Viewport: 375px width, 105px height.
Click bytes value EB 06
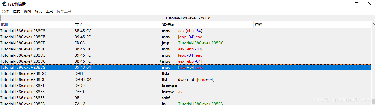coord(80,43)
